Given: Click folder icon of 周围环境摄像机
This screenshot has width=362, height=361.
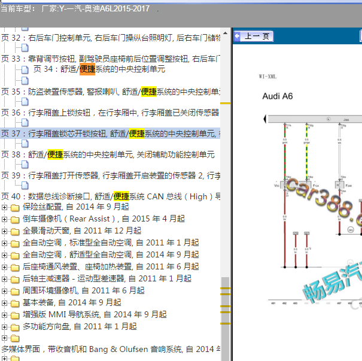Looking at the screenshot, I should (15, 292).
